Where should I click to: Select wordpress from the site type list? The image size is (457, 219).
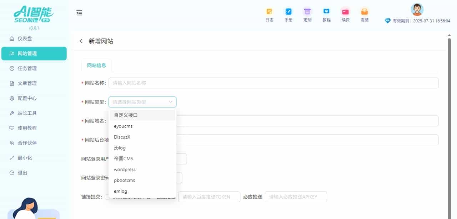[x=124, y=170]
